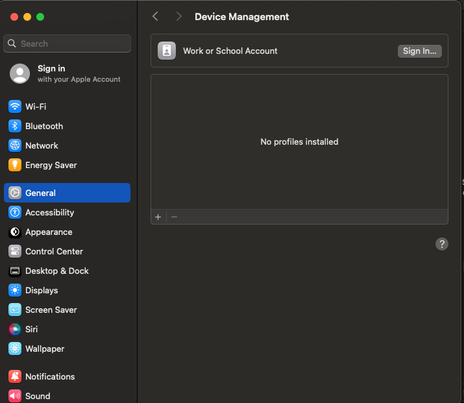
Task: Go back with left chevron
Action: (x=155, y=16)
